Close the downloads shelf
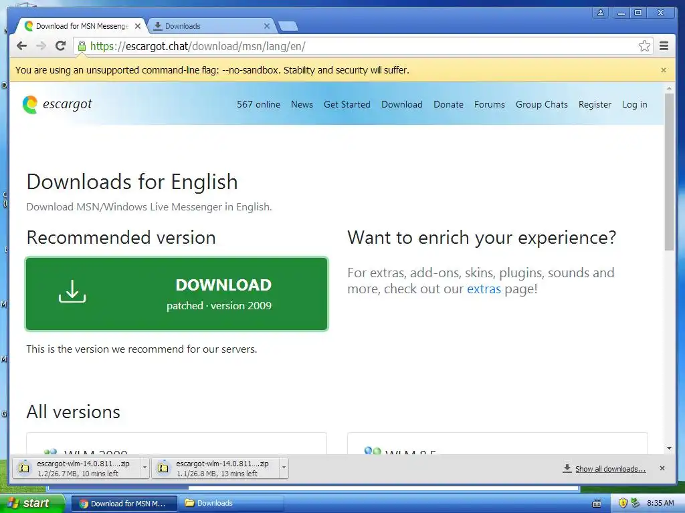The height and width of the screenshot is (513, 685). pos(662,468)
